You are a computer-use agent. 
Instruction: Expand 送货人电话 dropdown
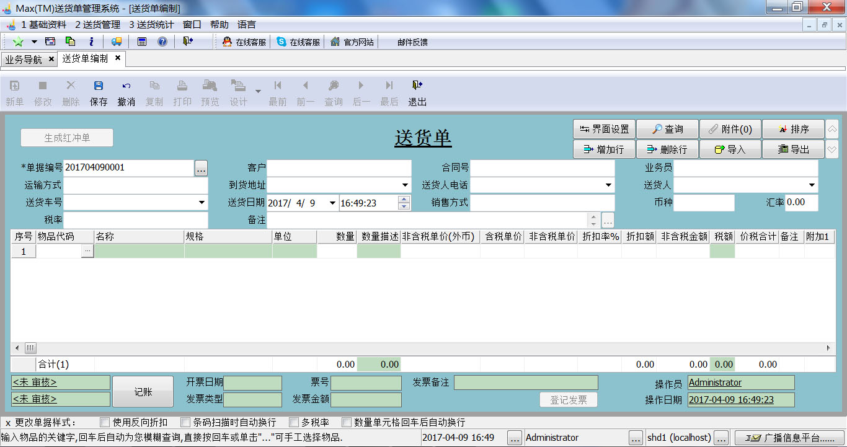608,185
